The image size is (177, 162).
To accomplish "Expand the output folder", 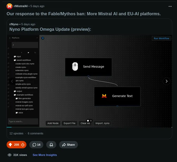I will point(18,91).
